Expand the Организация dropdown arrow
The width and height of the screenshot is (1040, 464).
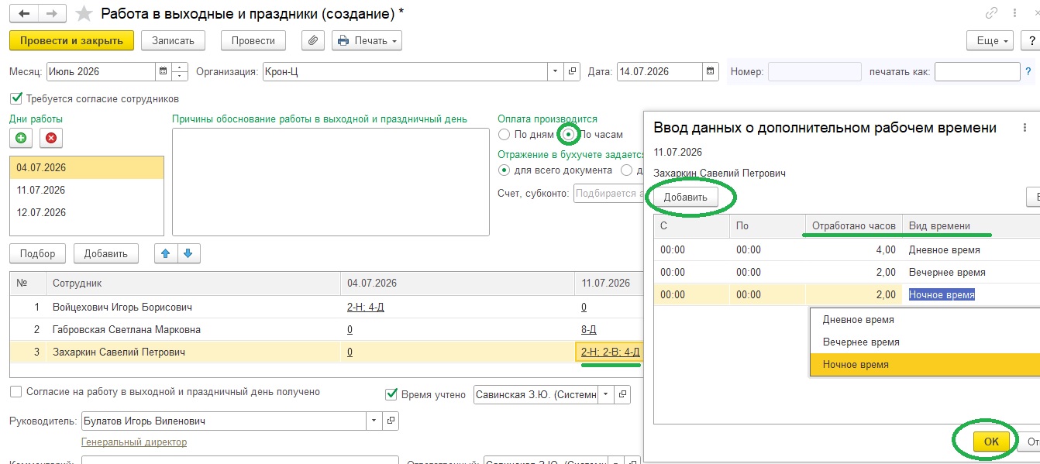[556, 71]
